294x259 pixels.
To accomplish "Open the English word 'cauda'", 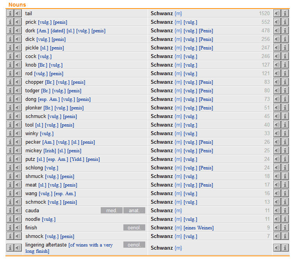I will (x=32, y=211).
